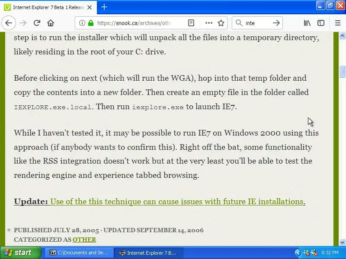Open the Library bookmarks and history
Image resolution: width=346 pixels, height=259 pixels.
coord(307,23)
